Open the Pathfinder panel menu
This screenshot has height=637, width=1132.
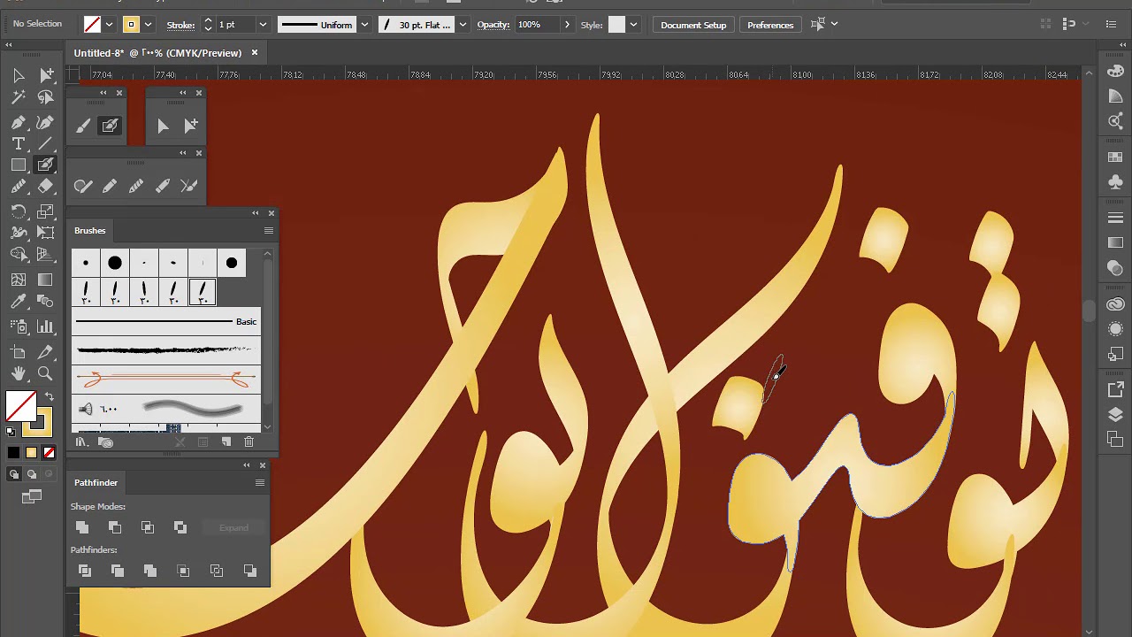259,483
